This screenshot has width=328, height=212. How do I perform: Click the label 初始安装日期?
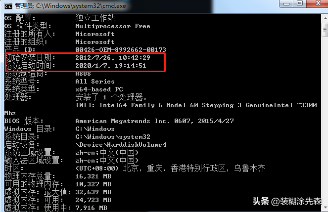[x=30, y=57]
